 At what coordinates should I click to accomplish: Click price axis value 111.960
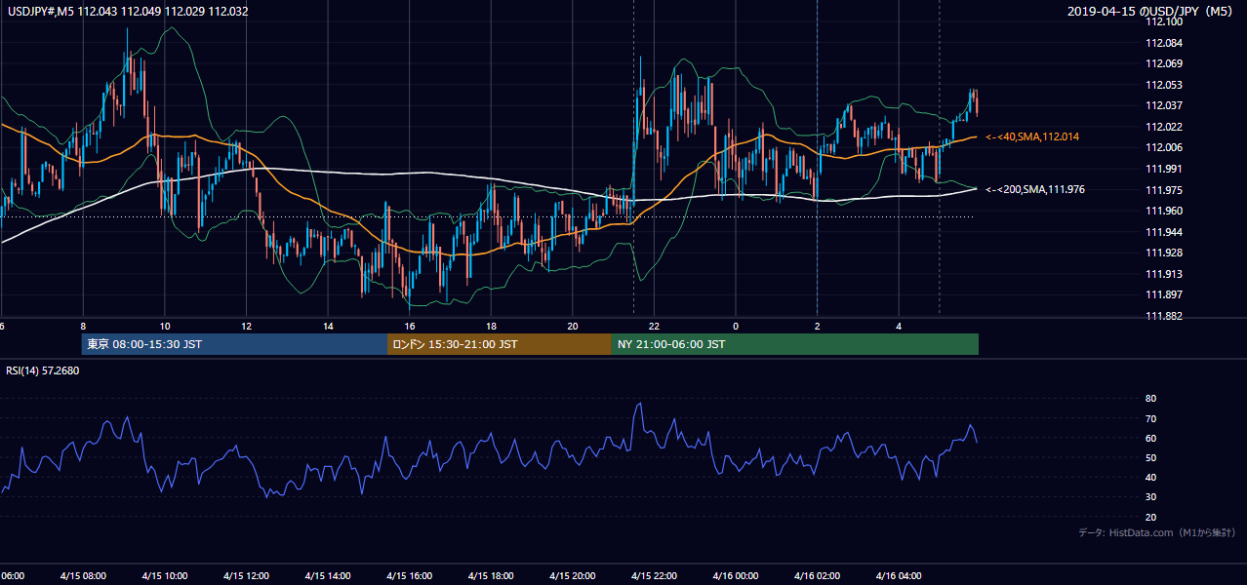1165,211
